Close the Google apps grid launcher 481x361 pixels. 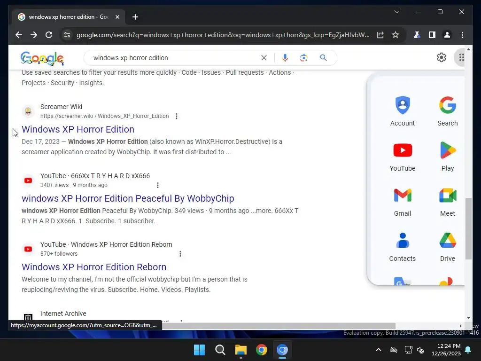(461, 57)
